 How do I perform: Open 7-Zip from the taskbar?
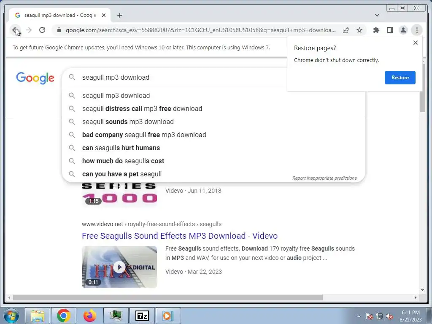point(142,316)
